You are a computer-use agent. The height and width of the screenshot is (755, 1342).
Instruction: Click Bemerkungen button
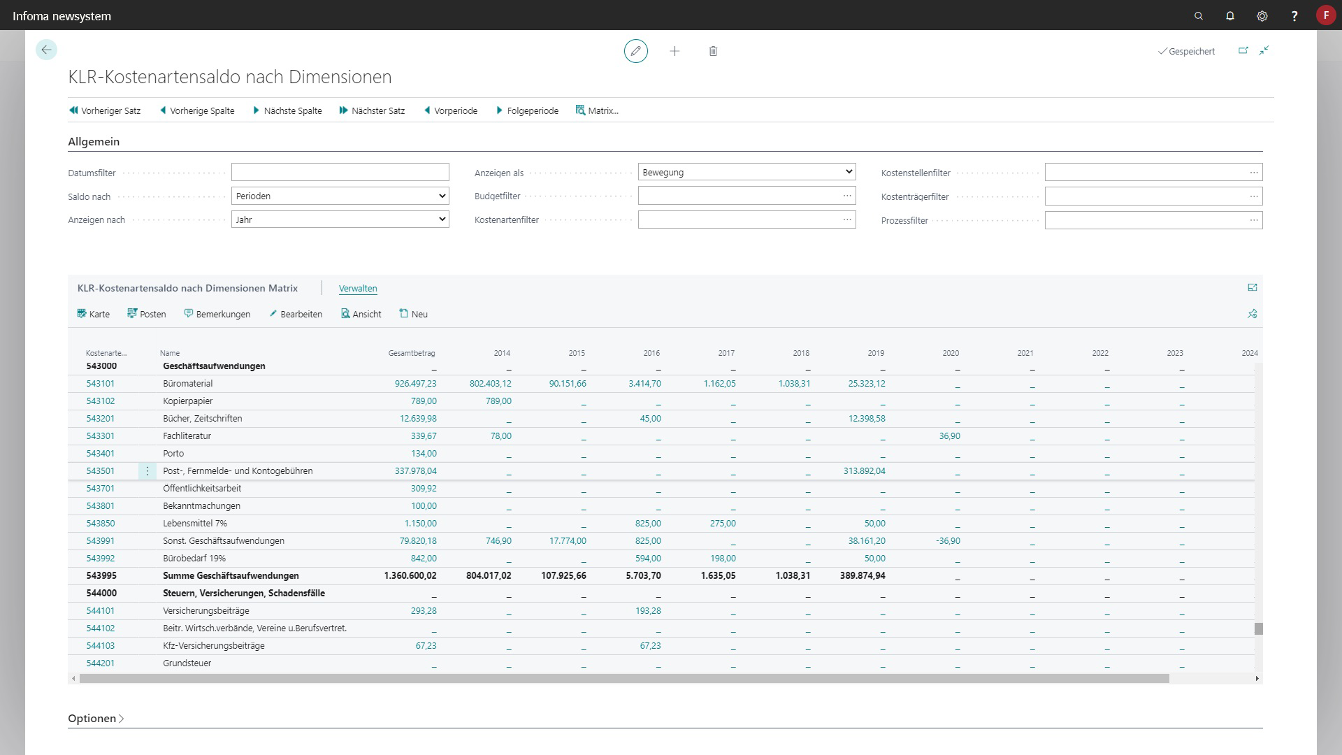[x=217, y=314]
